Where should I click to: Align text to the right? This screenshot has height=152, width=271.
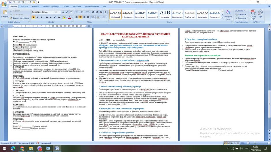click(x=84, y=17)
